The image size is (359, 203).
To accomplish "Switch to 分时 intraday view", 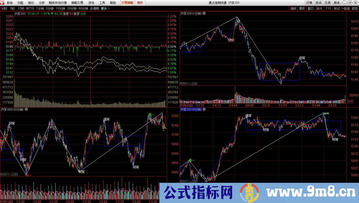I will (4, 8).
